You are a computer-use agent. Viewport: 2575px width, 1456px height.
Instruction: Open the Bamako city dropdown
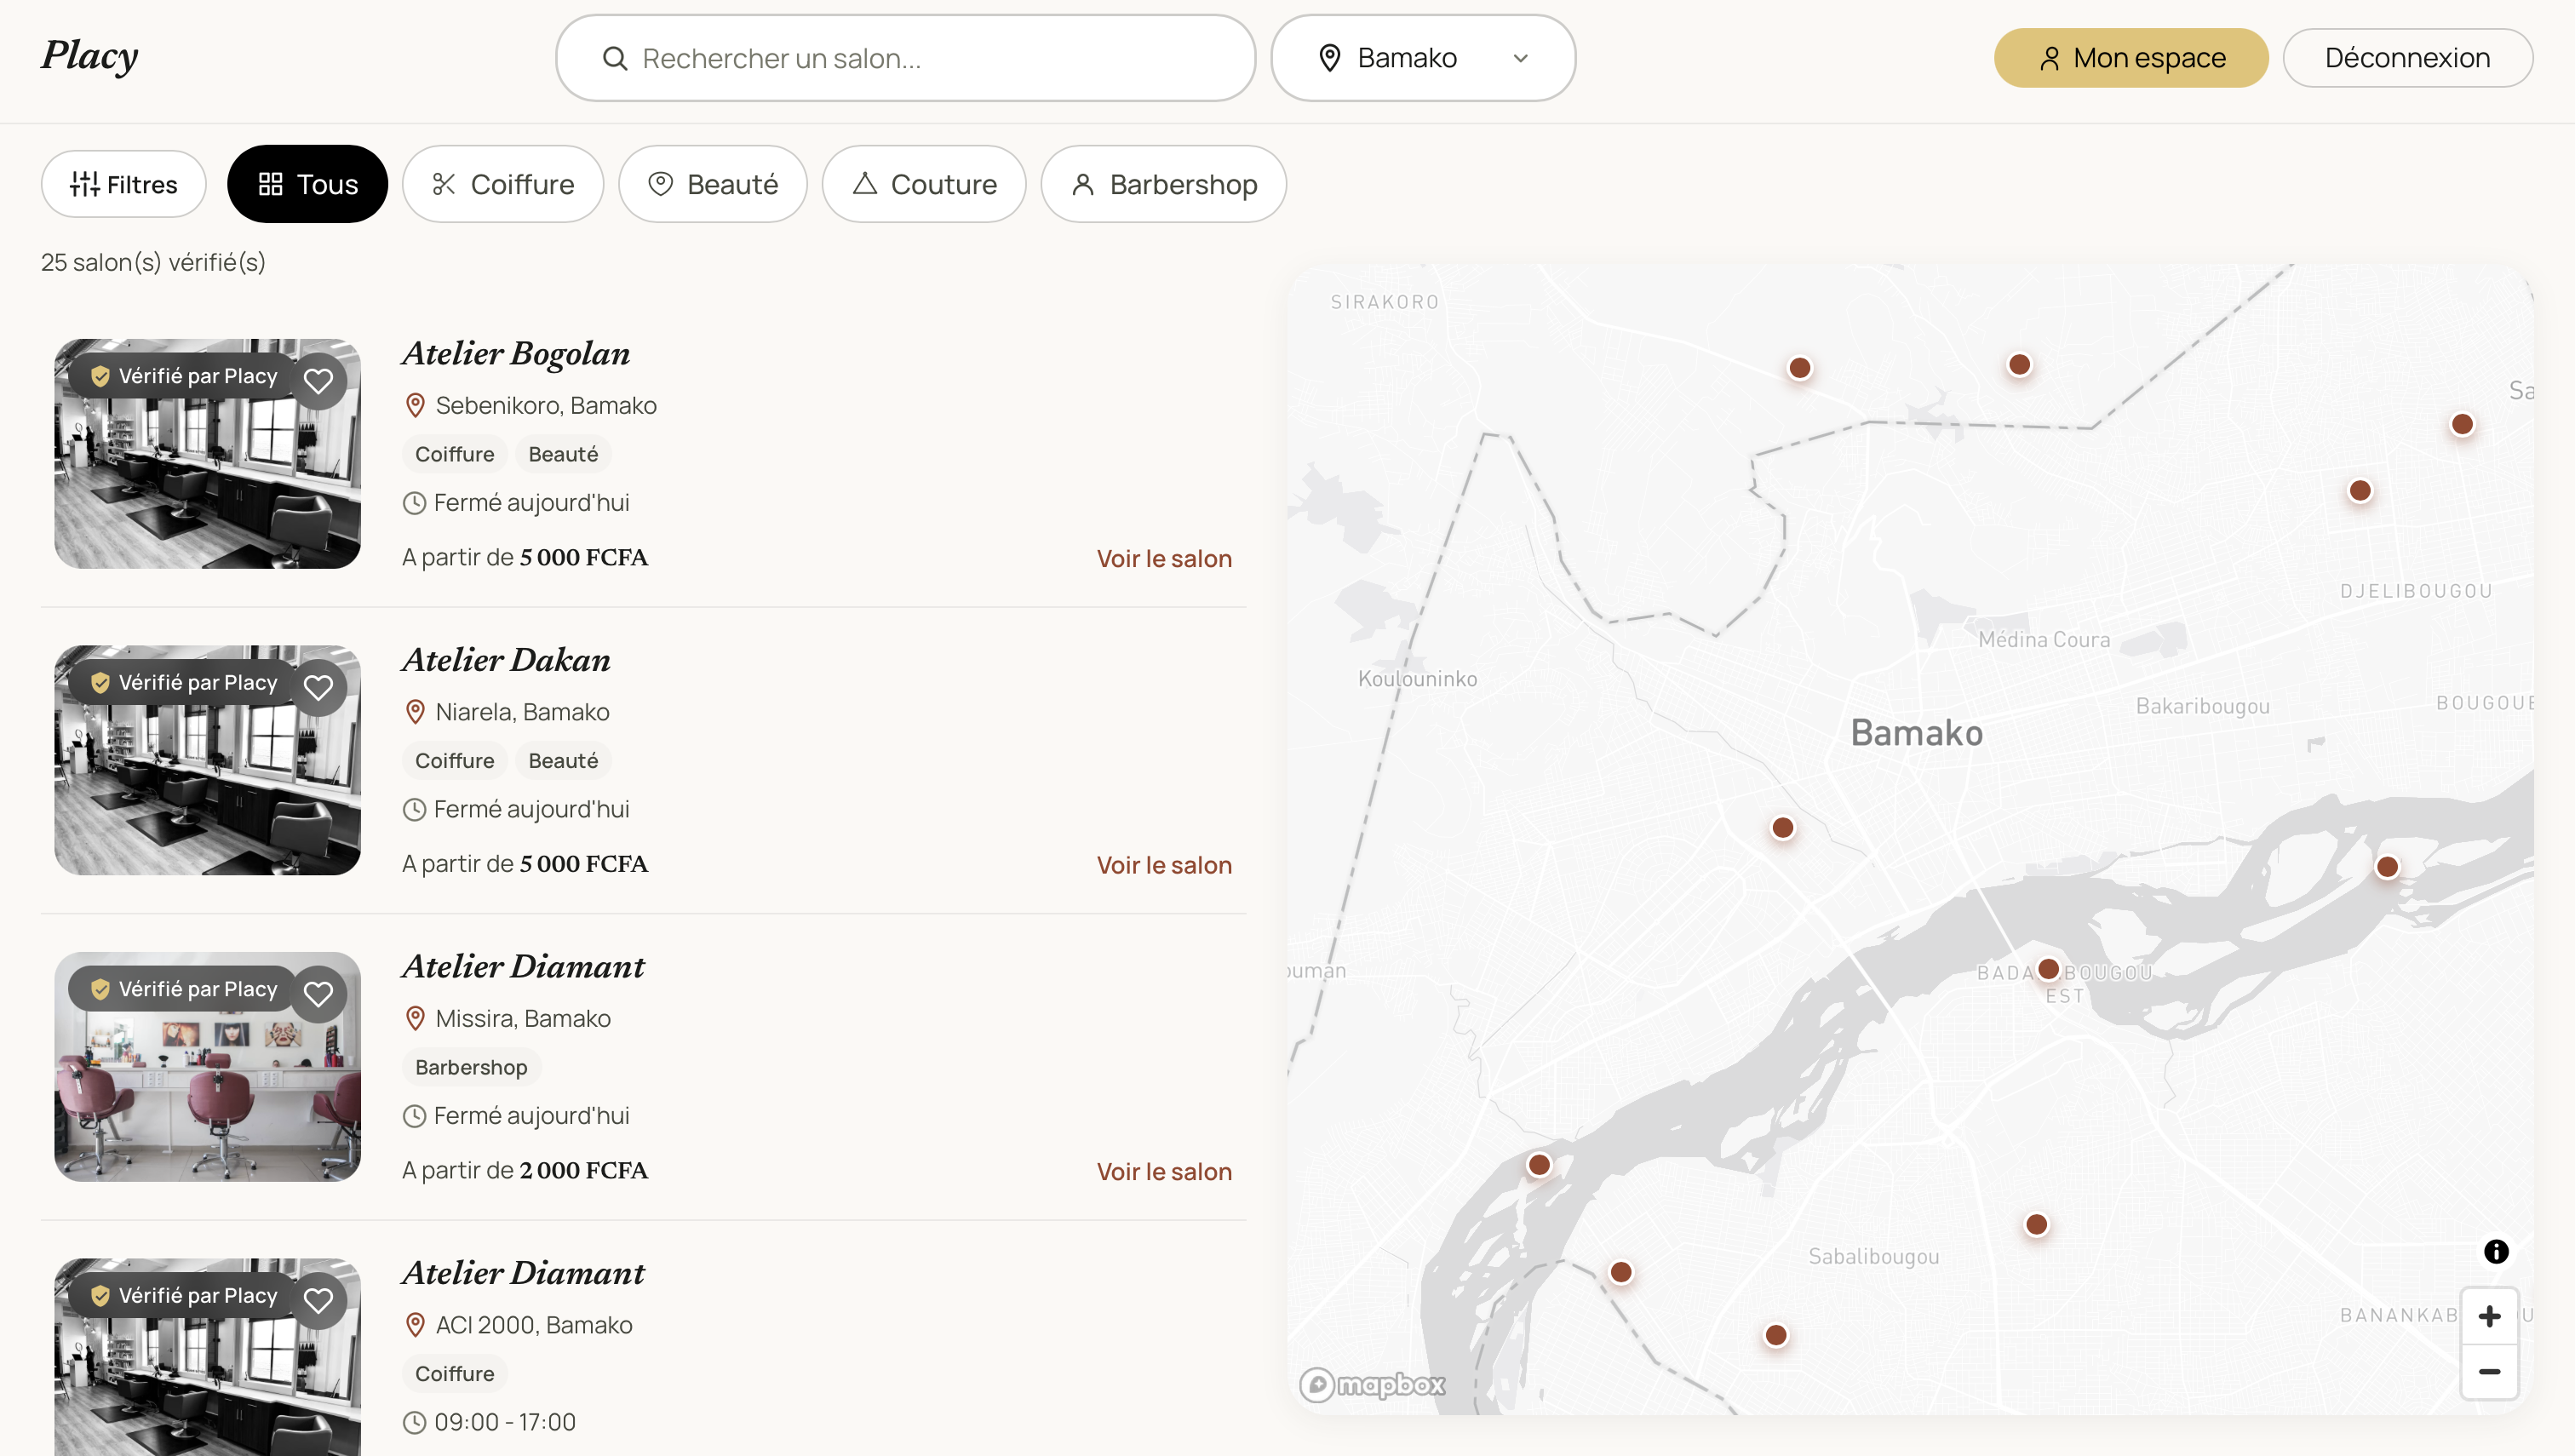click(x=1423, y=58)
